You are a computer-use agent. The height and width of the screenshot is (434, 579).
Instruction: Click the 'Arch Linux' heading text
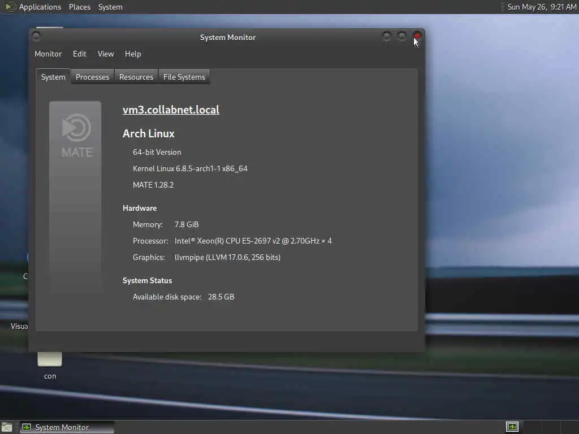click(149, 133)
